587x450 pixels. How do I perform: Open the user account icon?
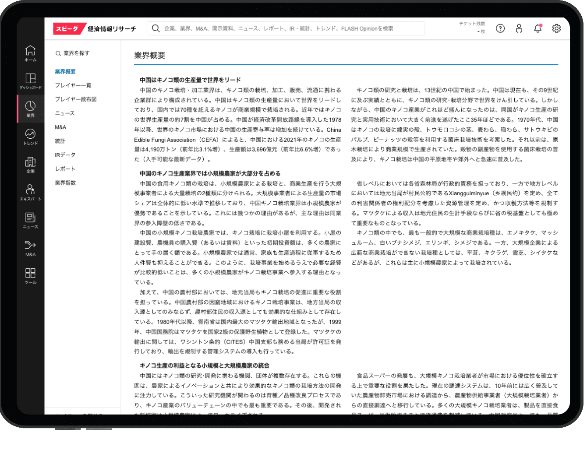pyautogui.click(x=519, y=28)
